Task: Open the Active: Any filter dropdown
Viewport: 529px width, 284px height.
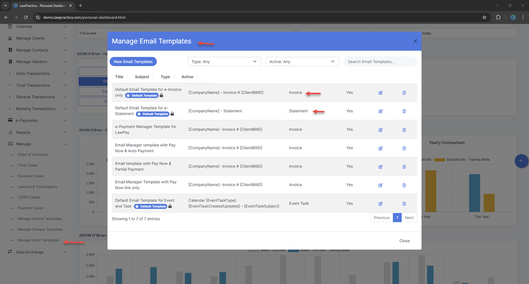Action: tap(302, 62)
